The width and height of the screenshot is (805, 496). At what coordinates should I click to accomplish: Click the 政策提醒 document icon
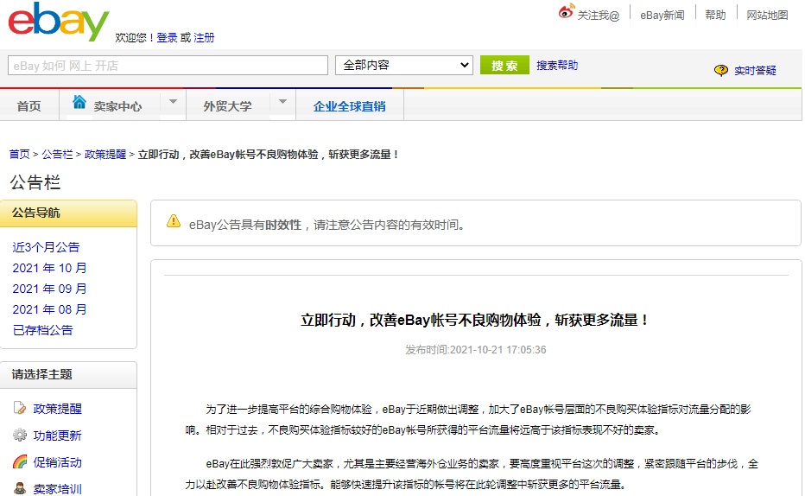pyautogui.click(x=20, y=408)
